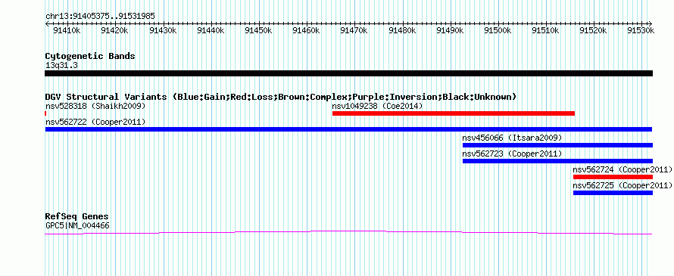Click the blue nsv562722 gain bar

pos(348,129)
